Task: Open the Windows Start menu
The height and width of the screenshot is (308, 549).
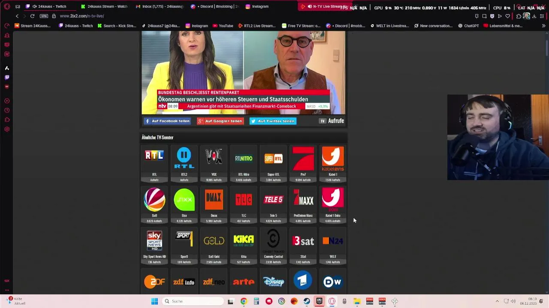Action: pyautogui.click(x=154, y=301)
